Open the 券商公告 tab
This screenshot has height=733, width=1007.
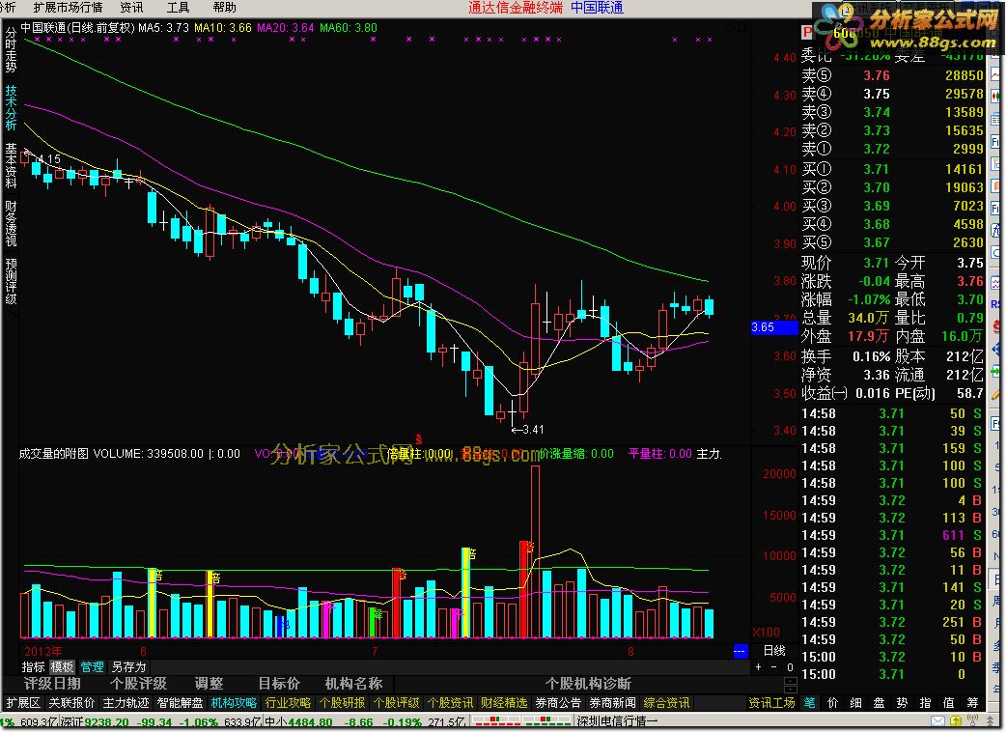click(x=558, y=703)
